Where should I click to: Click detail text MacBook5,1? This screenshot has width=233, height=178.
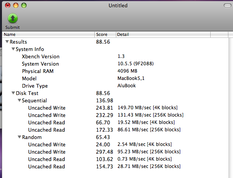tap(131, 78)
